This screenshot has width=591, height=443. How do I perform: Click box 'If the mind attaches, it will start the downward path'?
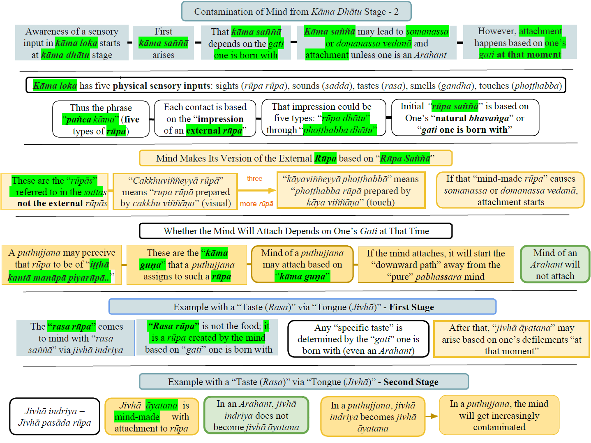436,265
